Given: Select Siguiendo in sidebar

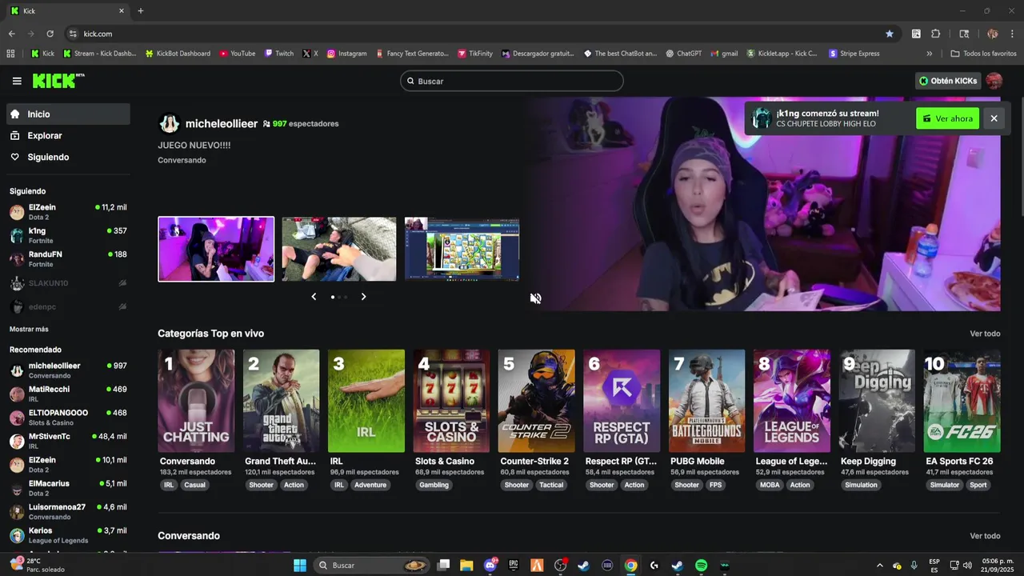Looking at the screenshot, I should click(68, 157).
